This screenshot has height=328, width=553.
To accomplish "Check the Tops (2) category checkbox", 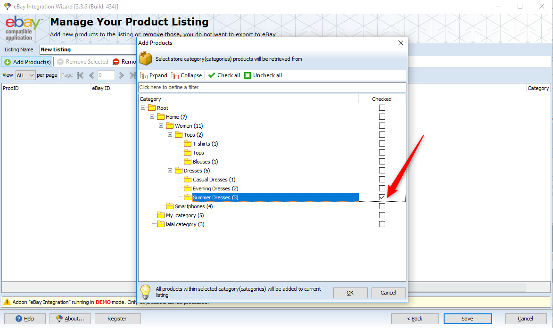I will pyautogui.click(x=382, y=135).
